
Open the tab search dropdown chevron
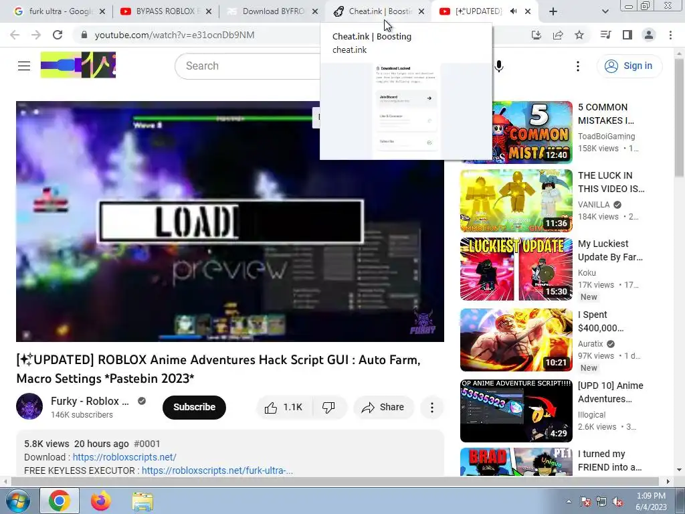click(605, 12)
